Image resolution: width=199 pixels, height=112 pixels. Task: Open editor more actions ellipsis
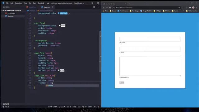click(x=98, y=7)
